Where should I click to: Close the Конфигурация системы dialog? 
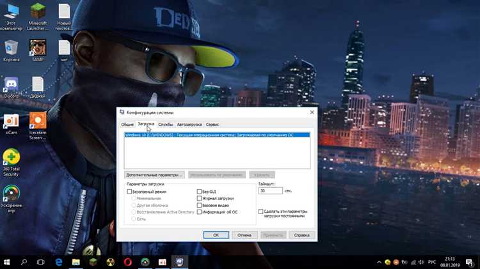[x=312, y=112]
